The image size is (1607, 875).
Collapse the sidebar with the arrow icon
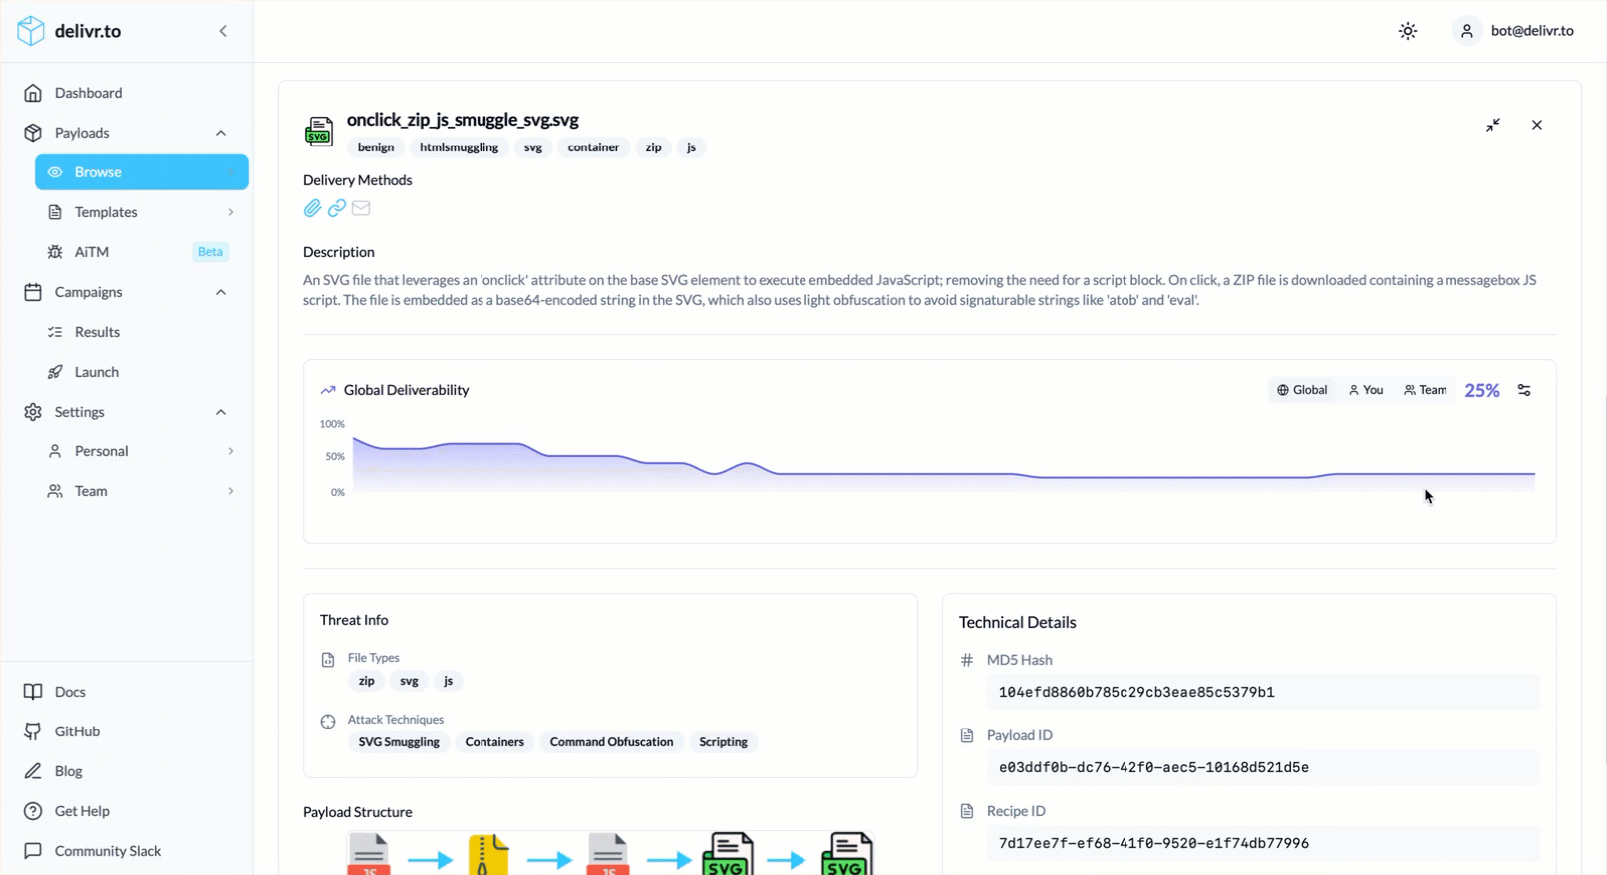coord(223,31)
